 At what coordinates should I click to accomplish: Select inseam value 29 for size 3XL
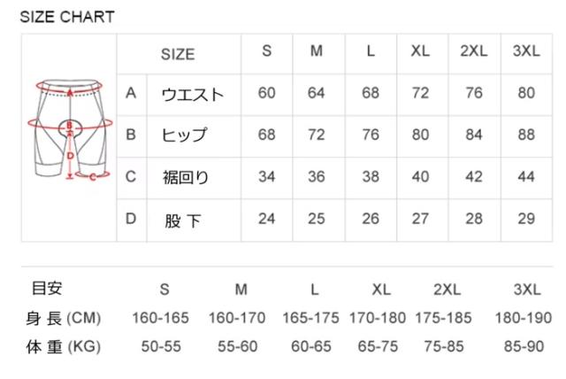pos(526,219)
